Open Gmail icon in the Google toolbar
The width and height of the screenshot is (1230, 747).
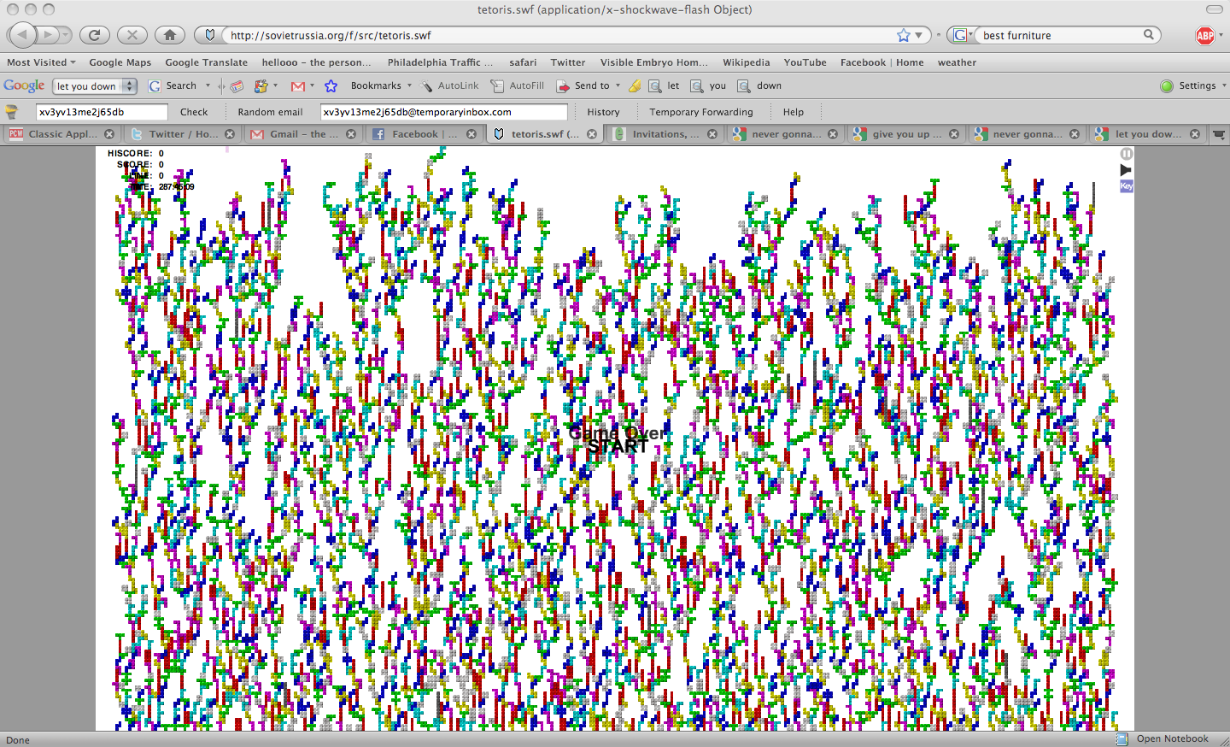point(298,86)
